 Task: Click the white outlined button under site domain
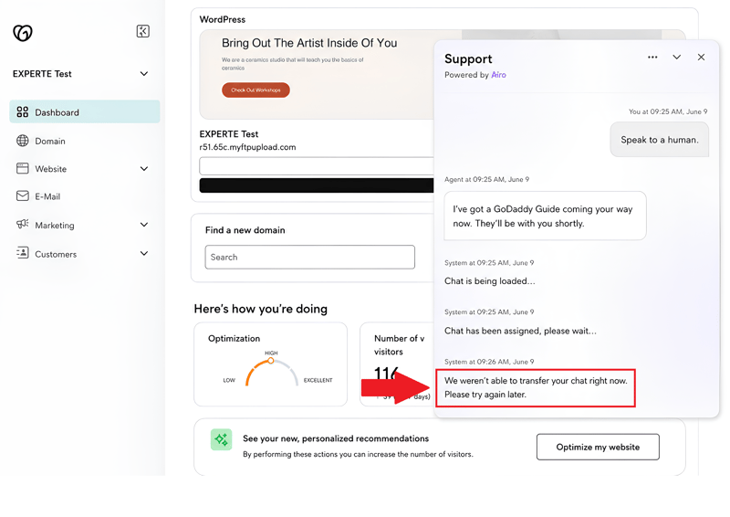click(x=317, y=166)
